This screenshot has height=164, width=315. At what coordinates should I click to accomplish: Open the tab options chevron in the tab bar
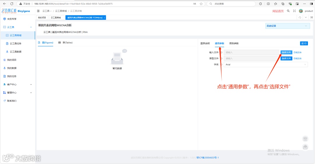click(306, 18)
